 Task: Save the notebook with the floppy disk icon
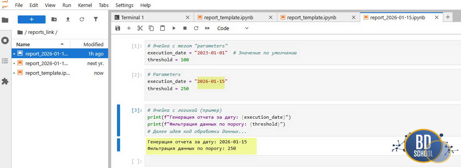coord(118,28)
